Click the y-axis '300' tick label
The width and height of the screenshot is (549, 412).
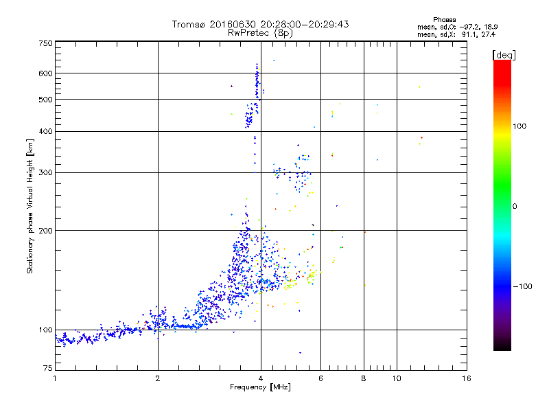(45, 172)
